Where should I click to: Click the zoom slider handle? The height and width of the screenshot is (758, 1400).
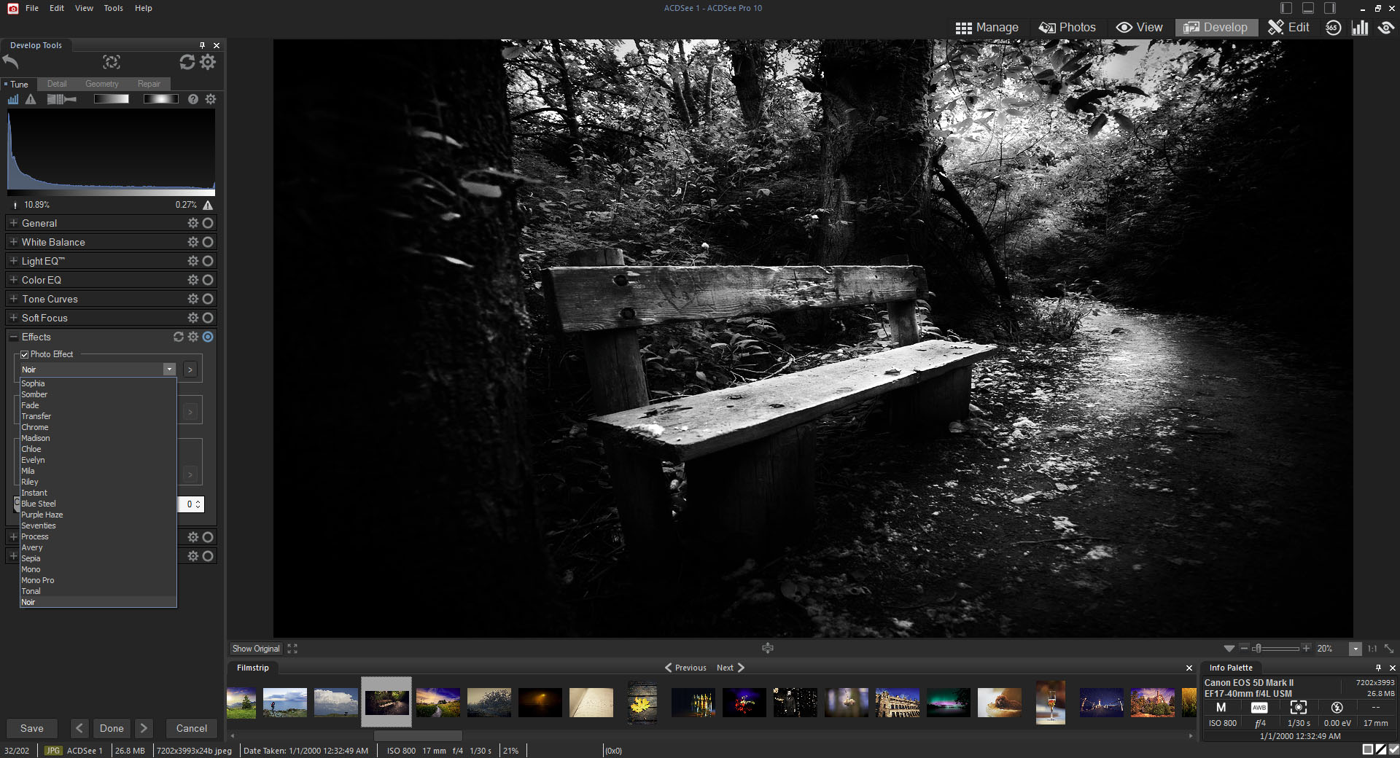pyautogui.click(x=1258, y=649)
